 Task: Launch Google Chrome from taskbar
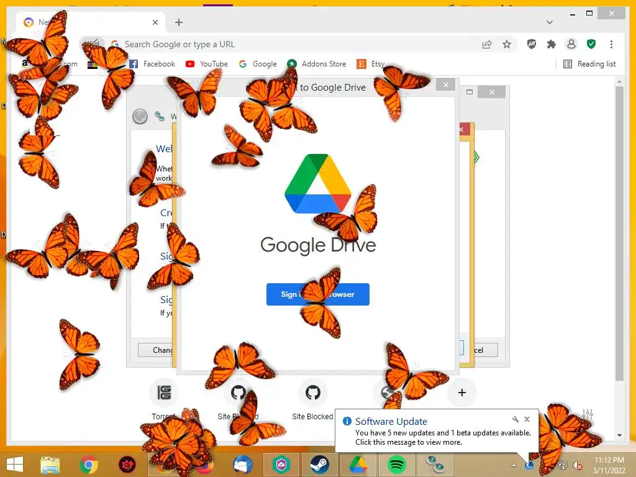pos(88,465)
